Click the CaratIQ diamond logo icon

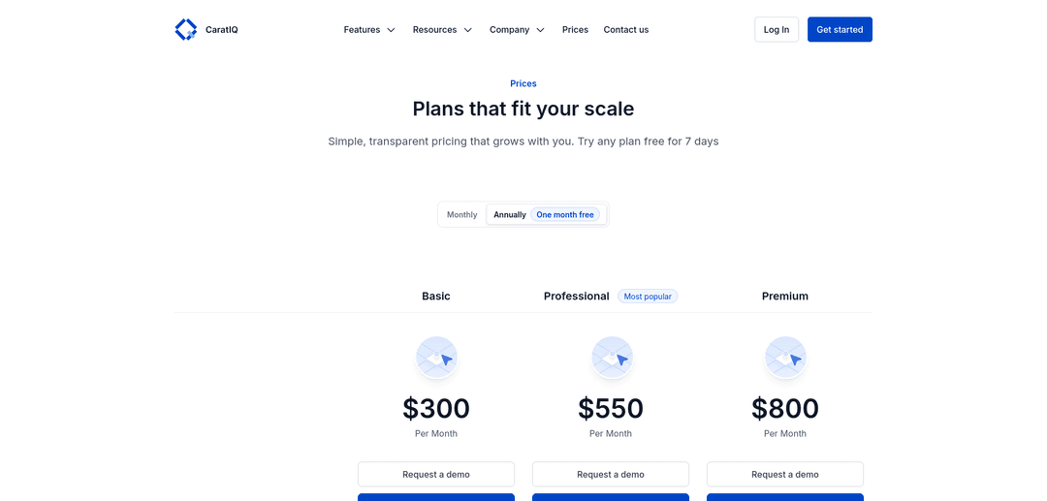pyautogui.click(x=185, y=30)
